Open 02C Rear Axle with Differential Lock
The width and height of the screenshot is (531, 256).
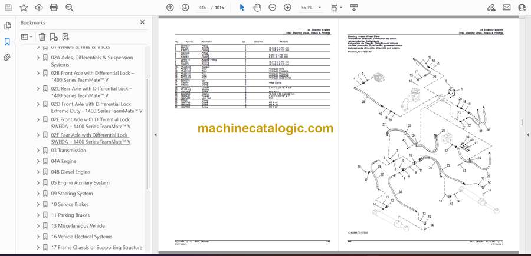(92, 92)
